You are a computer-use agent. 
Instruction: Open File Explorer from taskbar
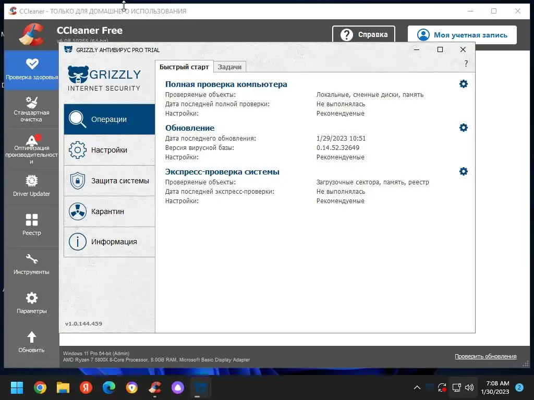(63, 387)
